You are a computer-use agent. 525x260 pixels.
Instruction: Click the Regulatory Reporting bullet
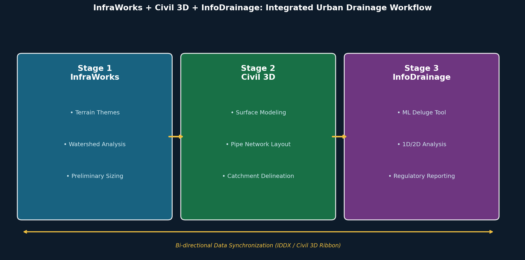point(421,176)
